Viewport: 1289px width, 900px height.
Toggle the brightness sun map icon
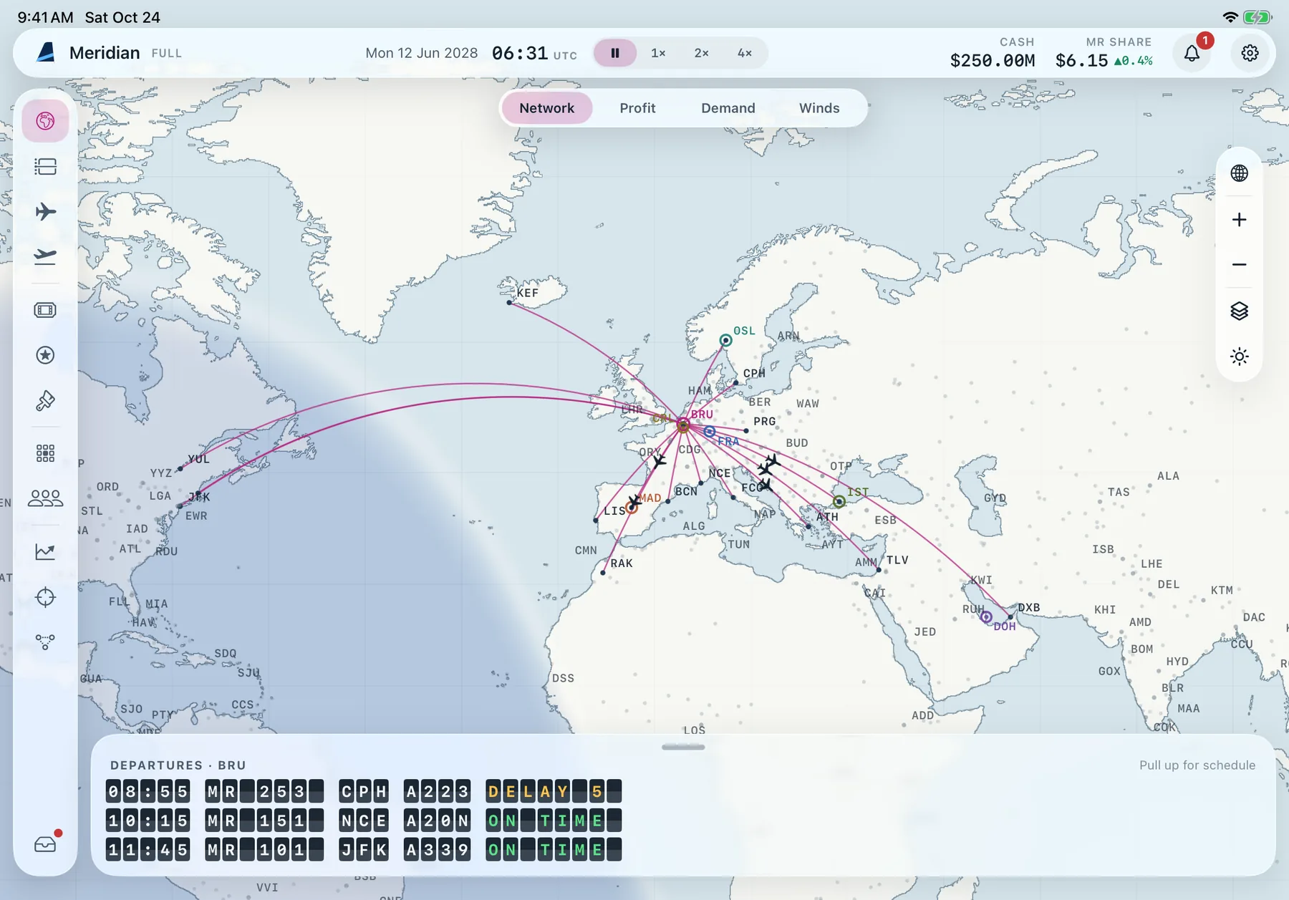pos(1239,357)
